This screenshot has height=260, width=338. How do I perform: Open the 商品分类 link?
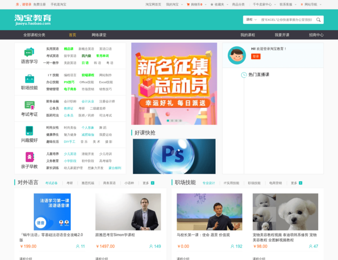[238, 4]
